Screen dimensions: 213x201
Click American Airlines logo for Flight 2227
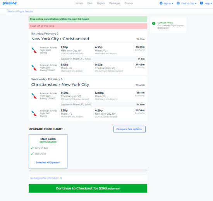coord(34,96)
